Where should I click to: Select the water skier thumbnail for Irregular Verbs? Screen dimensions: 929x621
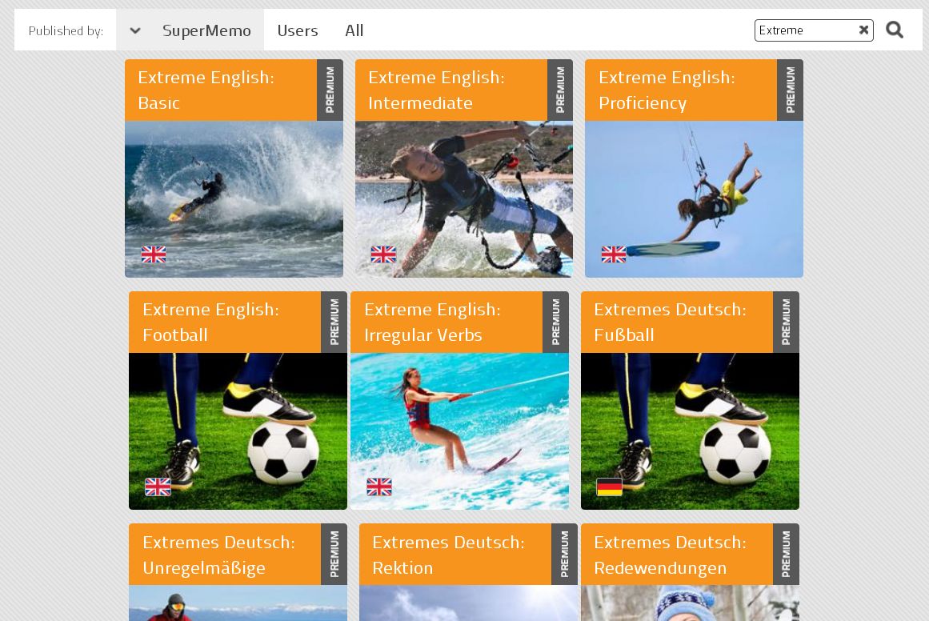[460, 431]
